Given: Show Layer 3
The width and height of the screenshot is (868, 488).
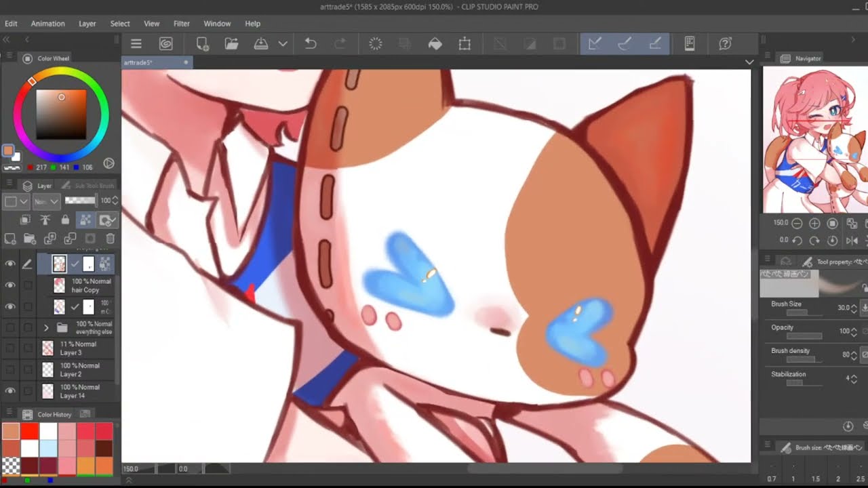Looking at the screenshot, I should pos(10,348).
